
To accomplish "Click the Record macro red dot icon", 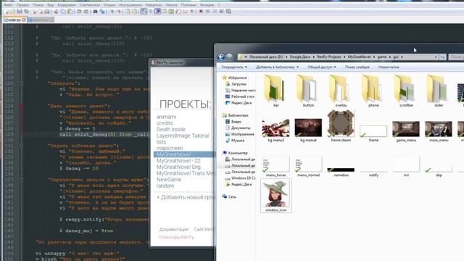I will (201, 12).
